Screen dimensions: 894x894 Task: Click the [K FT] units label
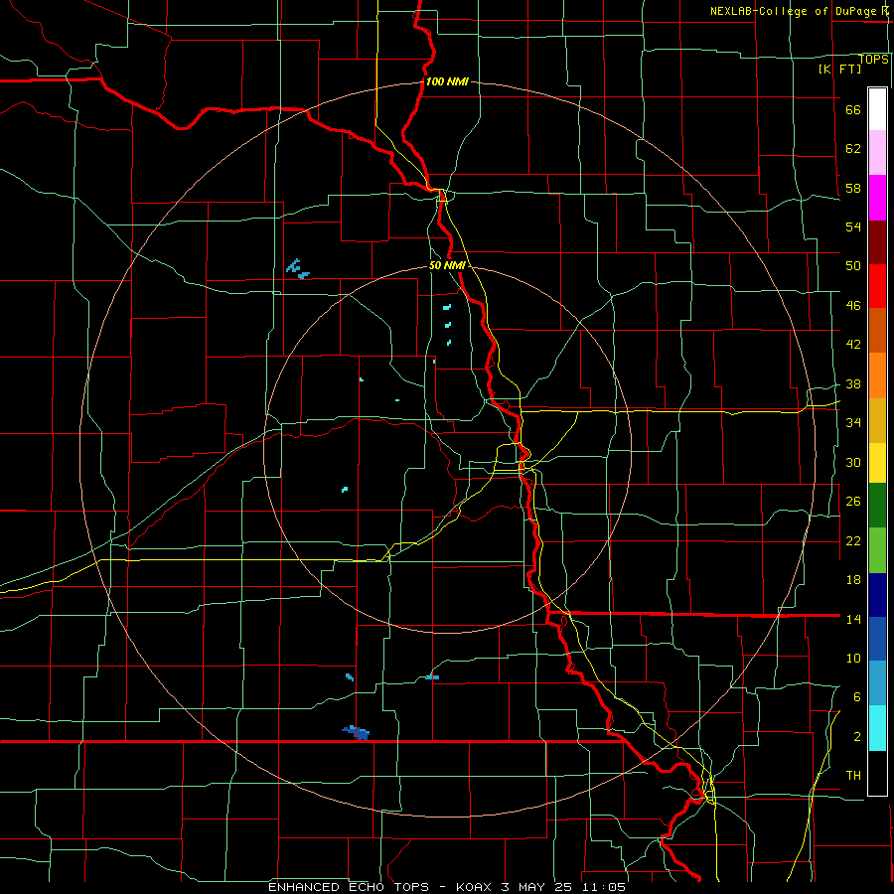(839, 69)
